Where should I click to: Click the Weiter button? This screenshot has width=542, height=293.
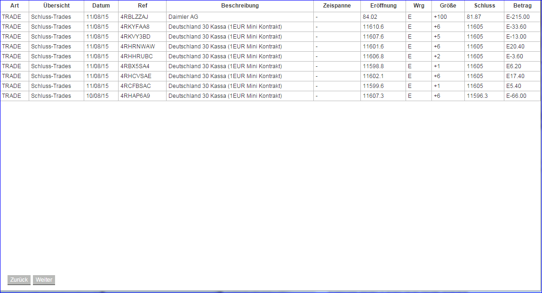pos(44,280)
